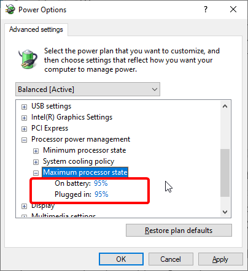Expand Intel(R) Graphics Settings node
The width and height of the screenshot is (248, 271).
(24, 118)
